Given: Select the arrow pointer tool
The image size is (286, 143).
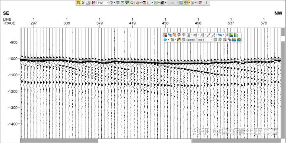Looking at the screenshot, I should point(83,3).
